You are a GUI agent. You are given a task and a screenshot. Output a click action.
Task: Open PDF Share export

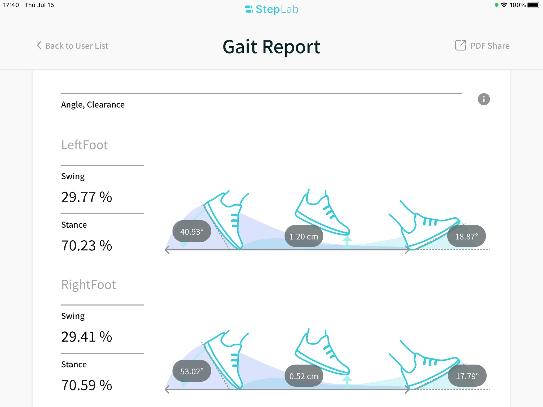482,45
